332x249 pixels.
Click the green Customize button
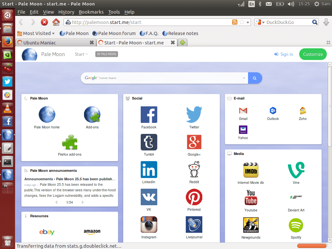tap(313, 54)
